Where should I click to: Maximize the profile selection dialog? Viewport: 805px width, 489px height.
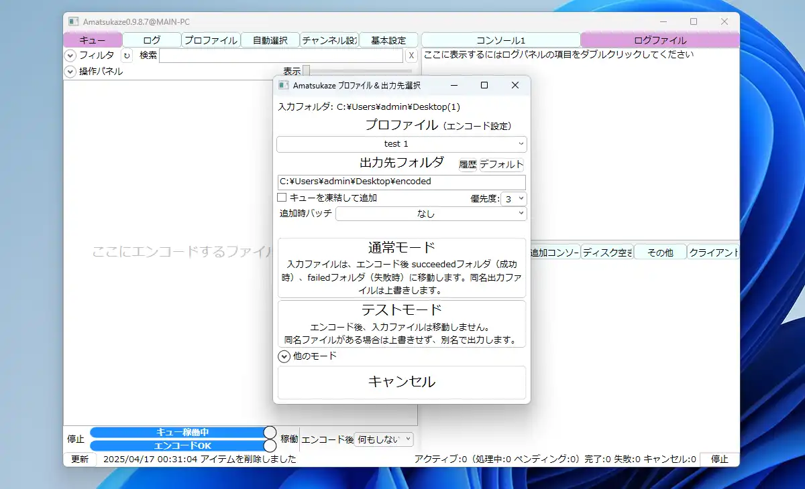[x=484, y=85]
